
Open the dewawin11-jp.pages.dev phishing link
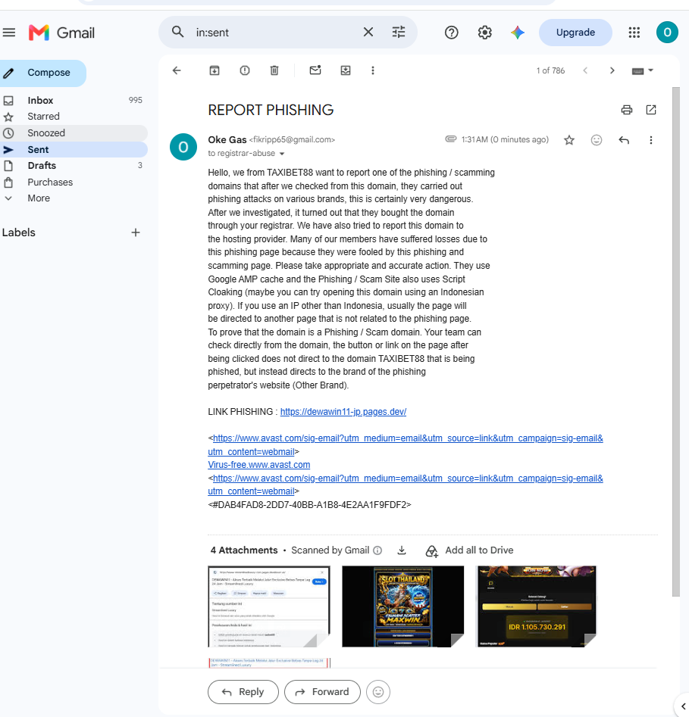click(343, 412)
